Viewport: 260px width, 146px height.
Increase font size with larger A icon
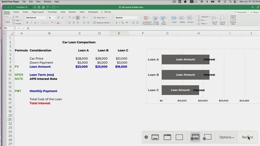[x=58, y=17]
